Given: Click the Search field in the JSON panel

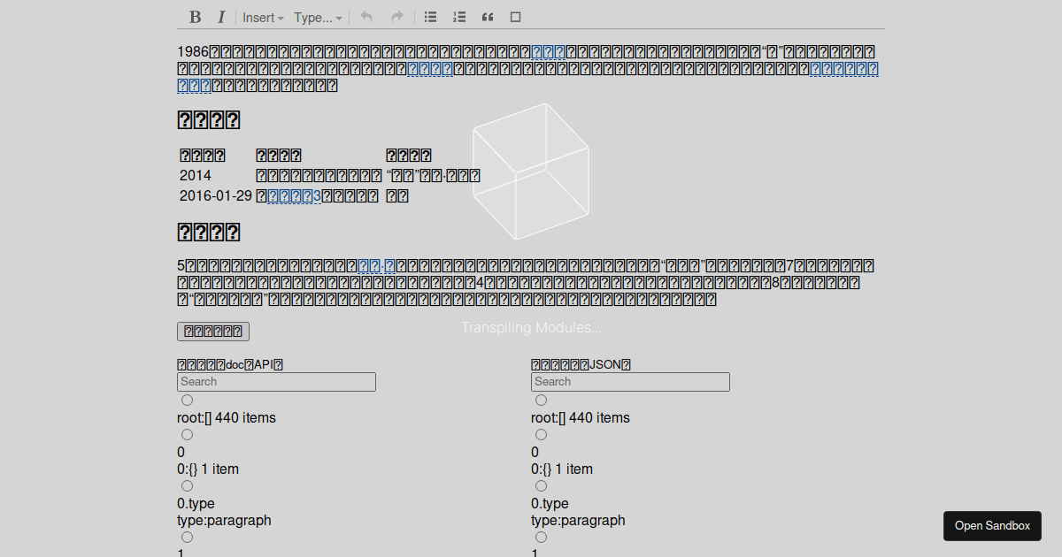Looking at the screenshot, I should click(x=630, y=381).
